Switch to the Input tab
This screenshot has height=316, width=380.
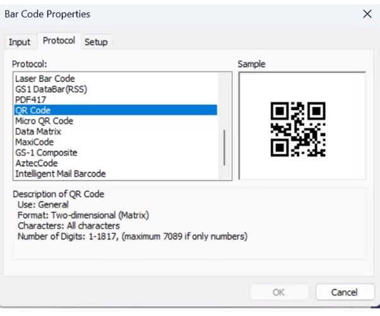click(x=20, y=42)
